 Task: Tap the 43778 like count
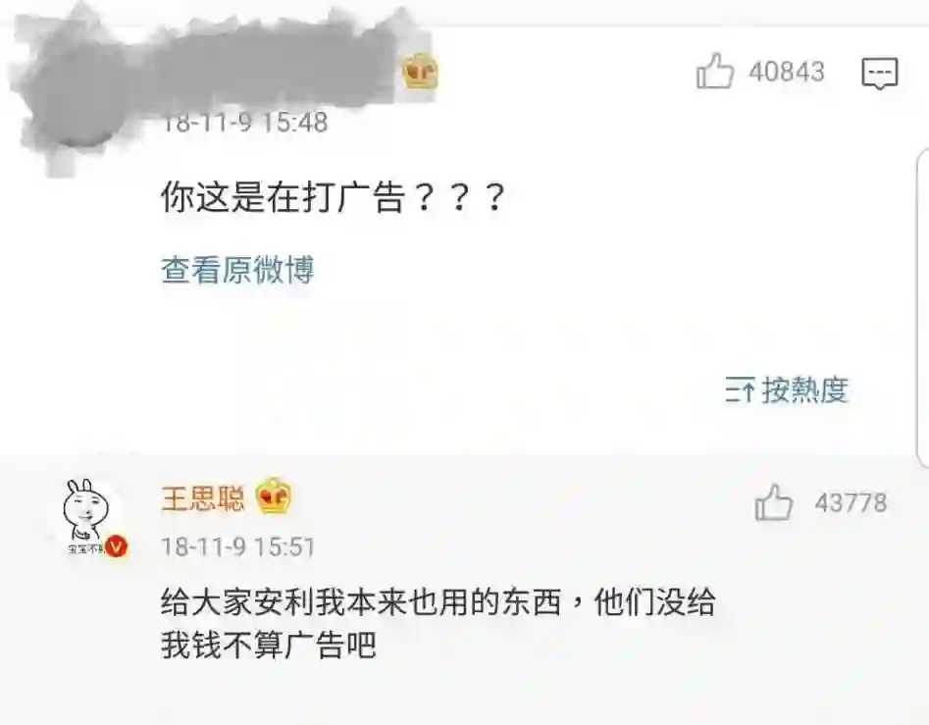[851, 503]
